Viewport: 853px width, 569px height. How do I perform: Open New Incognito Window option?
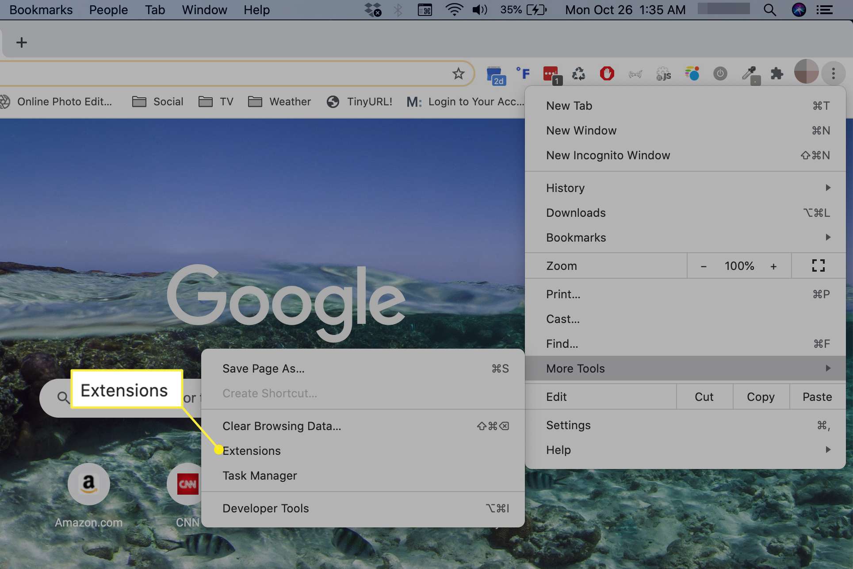click(x=608, y=155)
